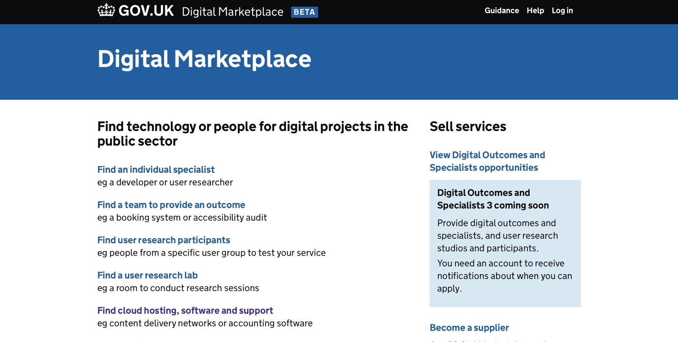The image size is (678, 342).
Task: Open Find an individual specialist
Action: click(x=156, y=170)
